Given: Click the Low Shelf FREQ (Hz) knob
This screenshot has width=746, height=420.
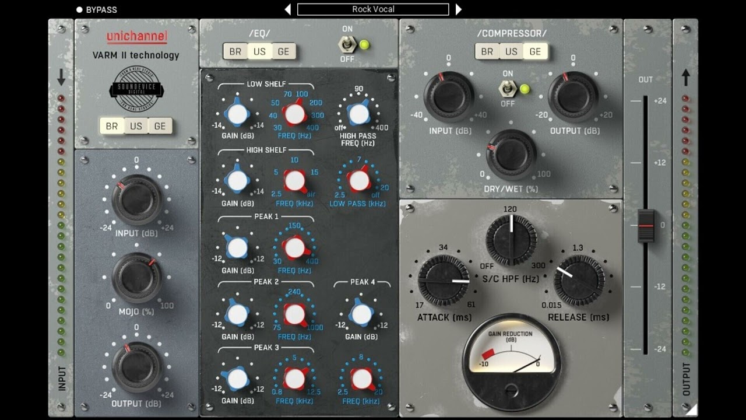Looking at the screenshot, I should click(295, 114).
